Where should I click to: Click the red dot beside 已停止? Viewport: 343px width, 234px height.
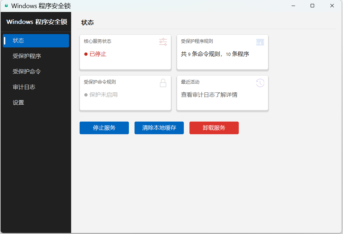(86, 54)
